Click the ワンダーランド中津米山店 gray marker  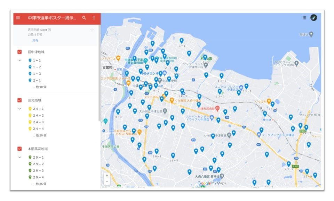(206, 65)
